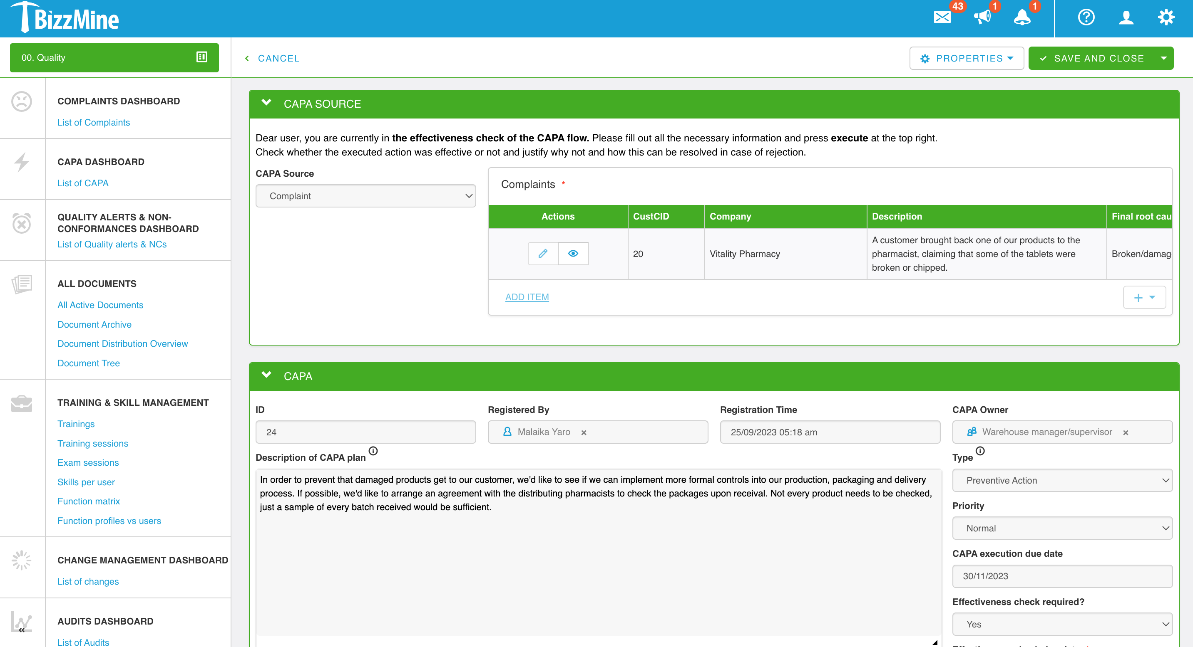Open the Priority dropdown
This screenshot has width=1193, height=647.
[x=1062, y=528]
